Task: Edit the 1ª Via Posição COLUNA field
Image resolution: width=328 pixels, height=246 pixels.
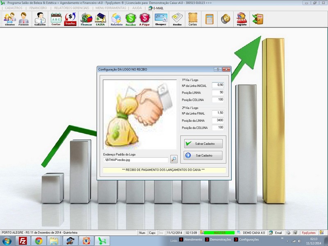Action: coord(218,100)
